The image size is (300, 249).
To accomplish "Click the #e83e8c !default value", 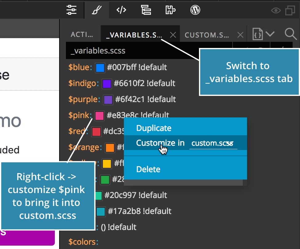I will [x=138, y=115].
